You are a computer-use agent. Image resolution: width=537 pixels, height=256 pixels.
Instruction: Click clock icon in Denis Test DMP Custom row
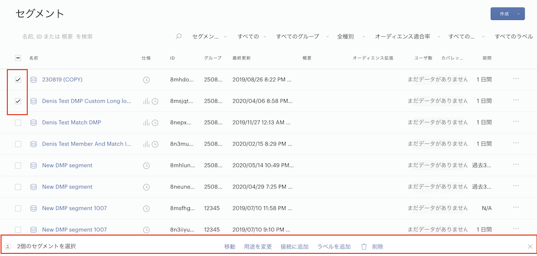155,101
